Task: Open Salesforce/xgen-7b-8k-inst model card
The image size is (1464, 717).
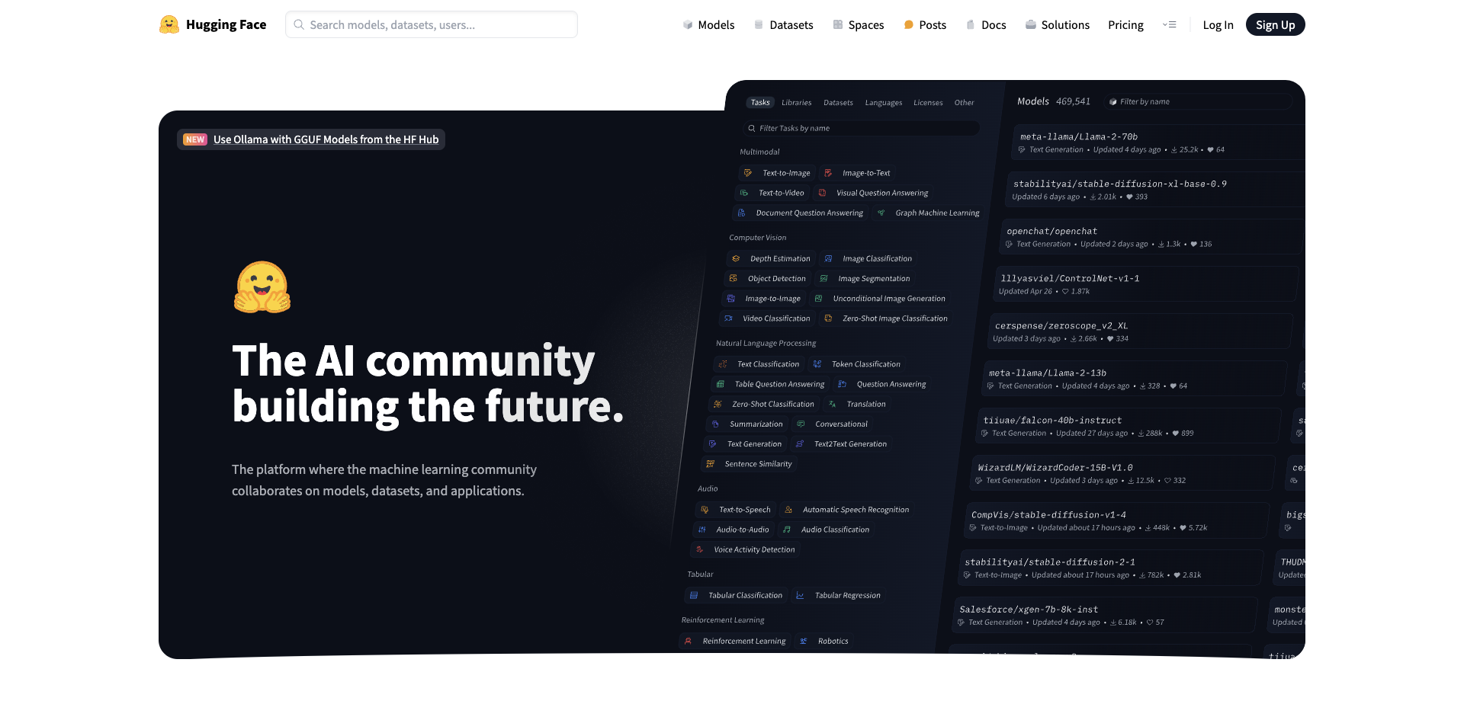Action: click(1106, 615)
